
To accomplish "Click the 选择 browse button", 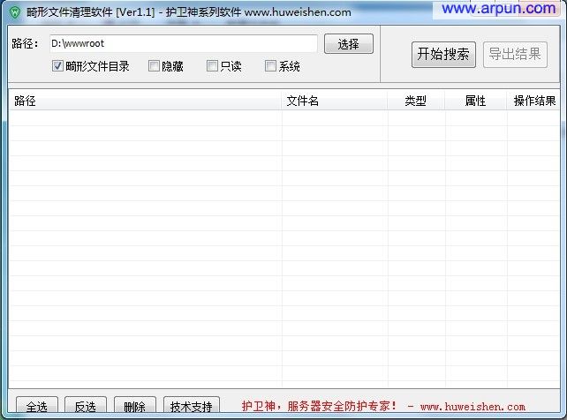I will [349, 44].
